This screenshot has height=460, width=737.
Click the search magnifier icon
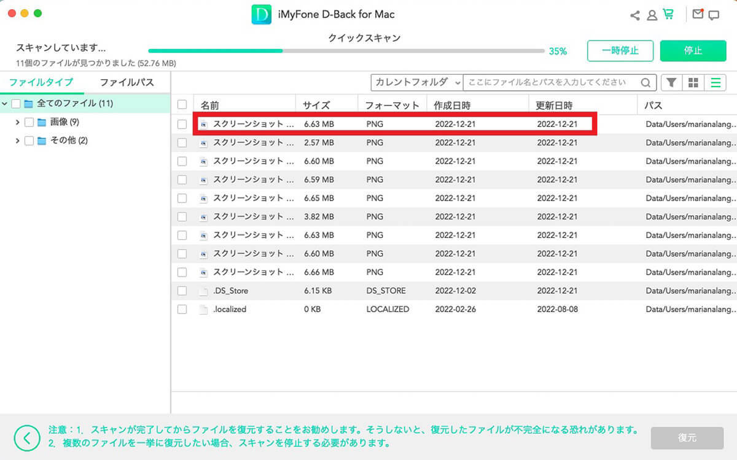(646, 82)
